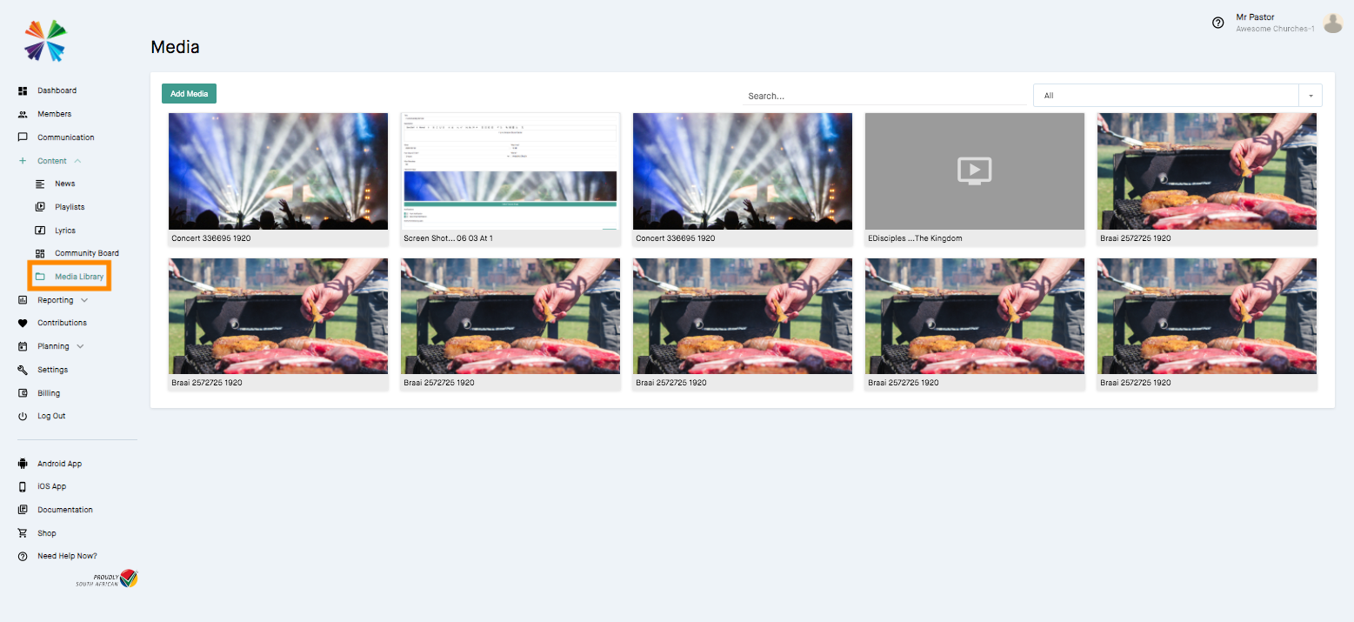
Task: Select the Members icon in sidebar
Action: [22, 113]
